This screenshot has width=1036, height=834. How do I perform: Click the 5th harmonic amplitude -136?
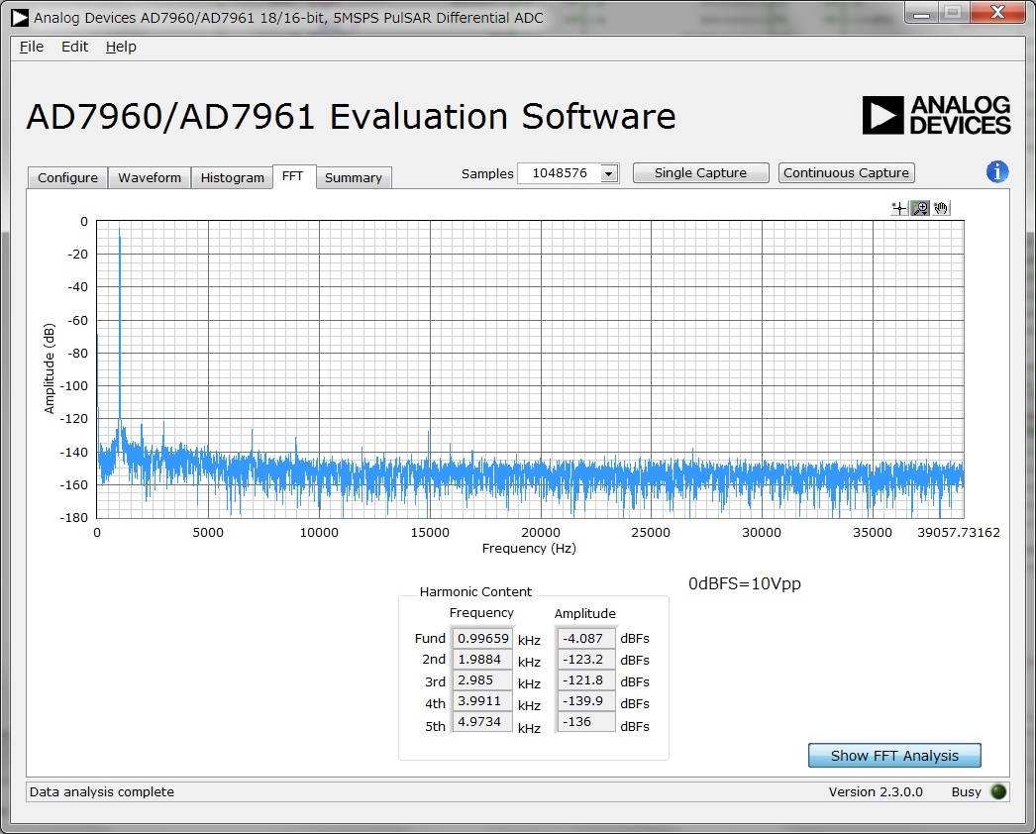[586, 722]
